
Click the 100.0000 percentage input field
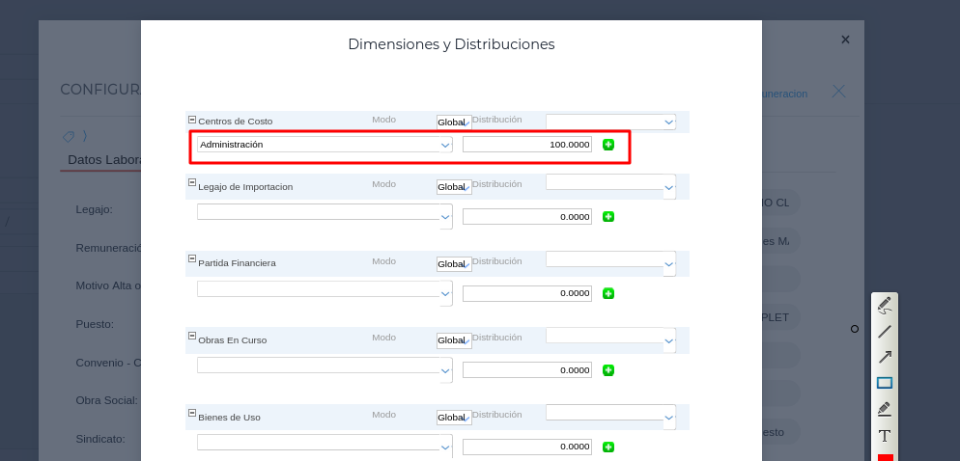(x=526, y=145)
